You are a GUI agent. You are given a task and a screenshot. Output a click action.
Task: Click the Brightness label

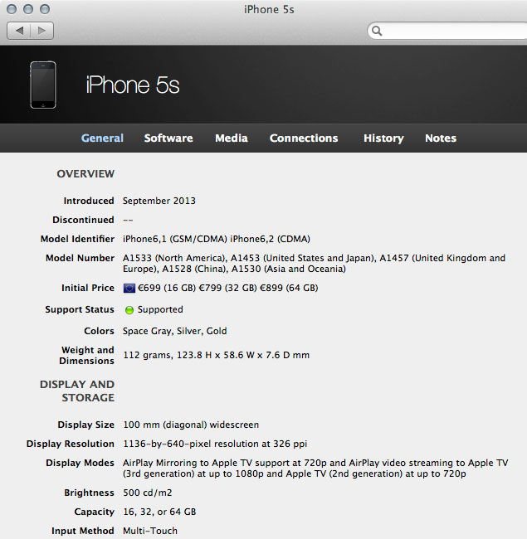(89, 493)
